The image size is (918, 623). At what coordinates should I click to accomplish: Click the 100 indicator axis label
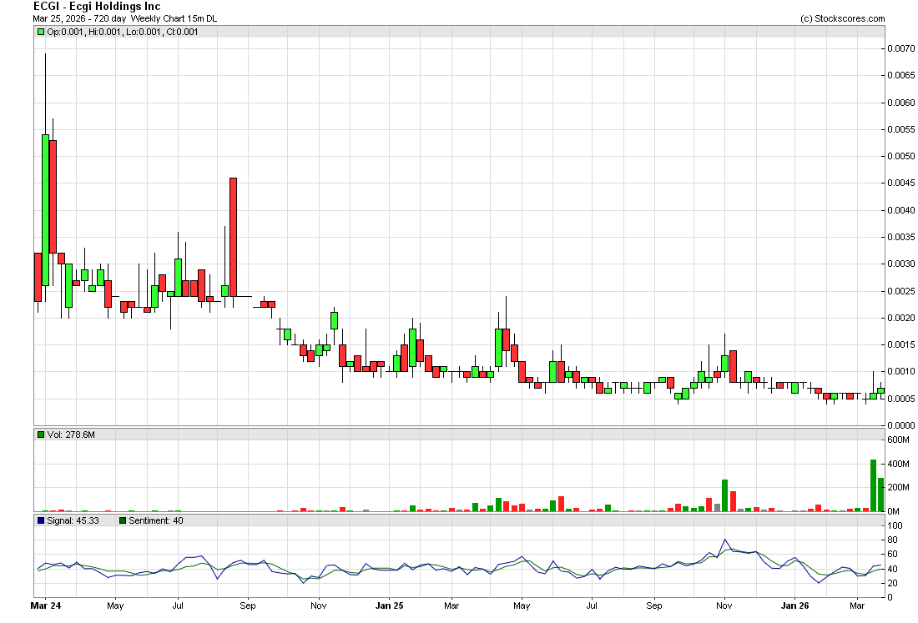pos(895,526)
